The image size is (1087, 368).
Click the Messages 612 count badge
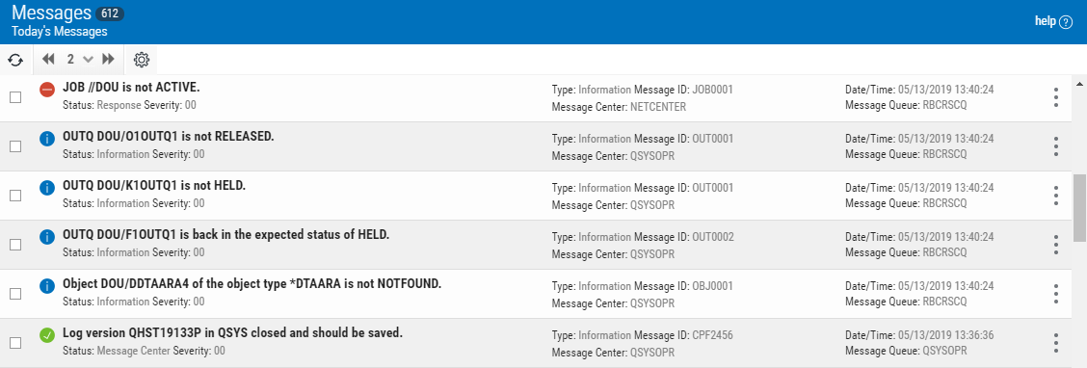[108, 13]
